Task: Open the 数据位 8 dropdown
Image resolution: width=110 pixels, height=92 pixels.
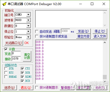Action: point(28,26)
